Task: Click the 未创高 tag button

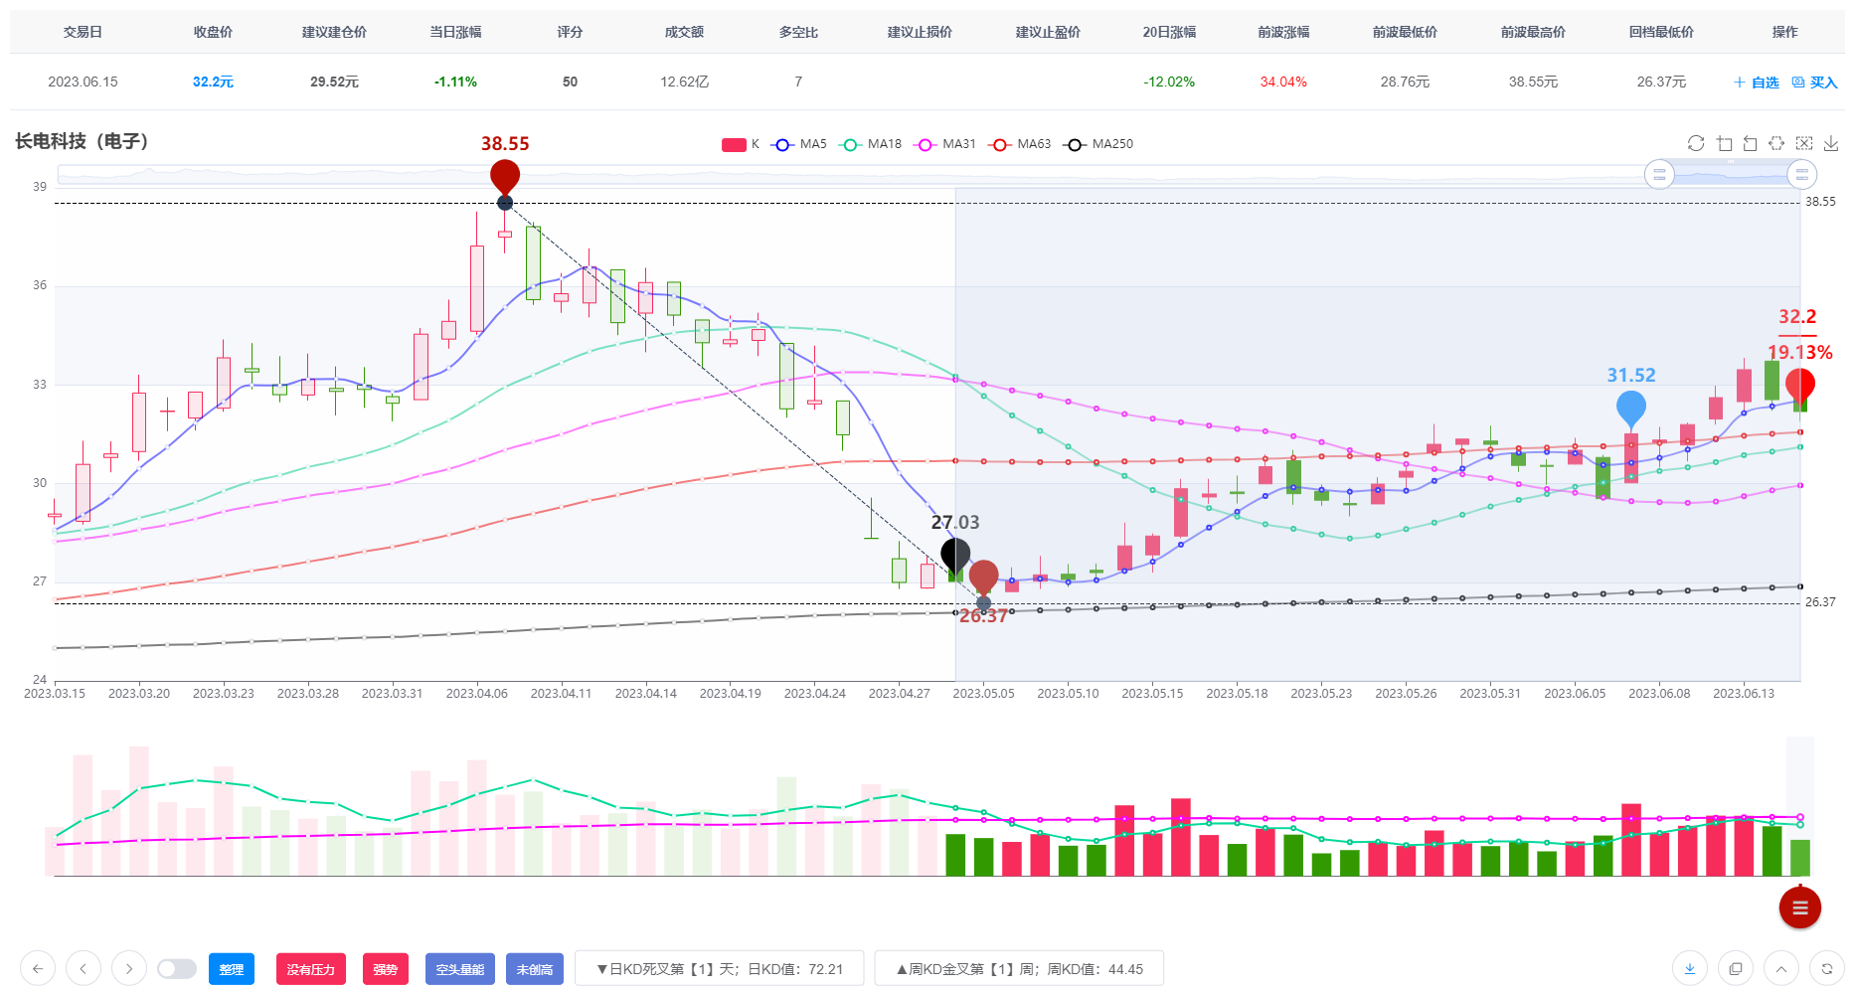Action: (x=535, y=969)
